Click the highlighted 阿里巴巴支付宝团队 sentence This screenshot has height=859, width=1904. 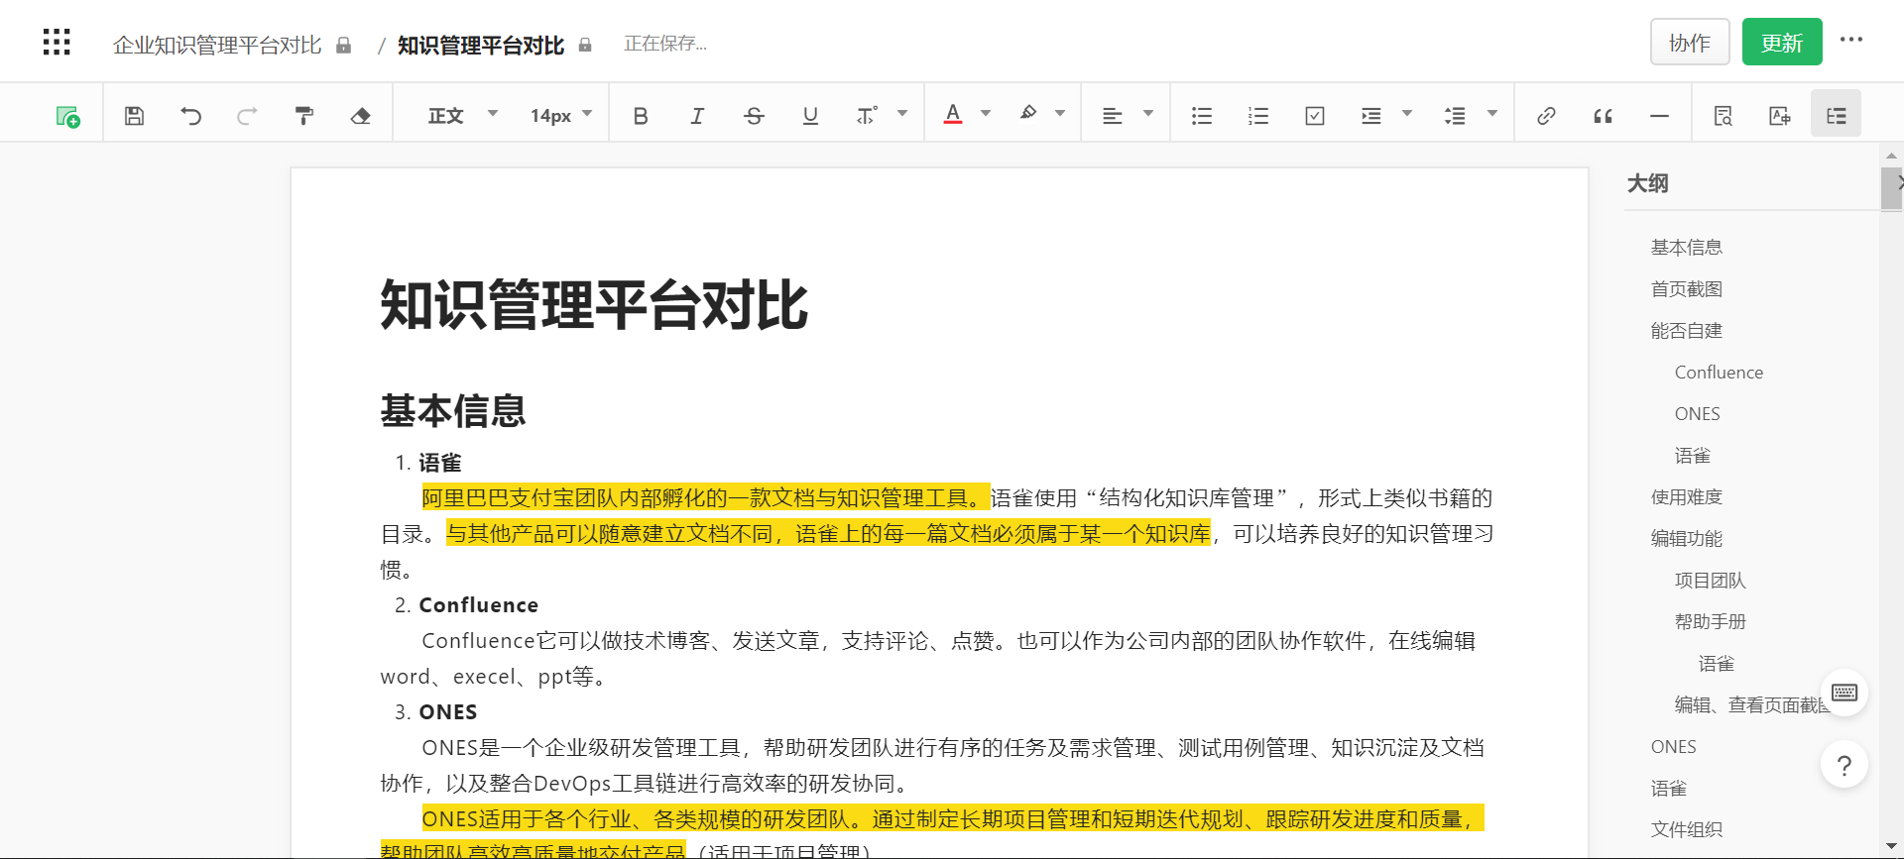tap(705, 497)
